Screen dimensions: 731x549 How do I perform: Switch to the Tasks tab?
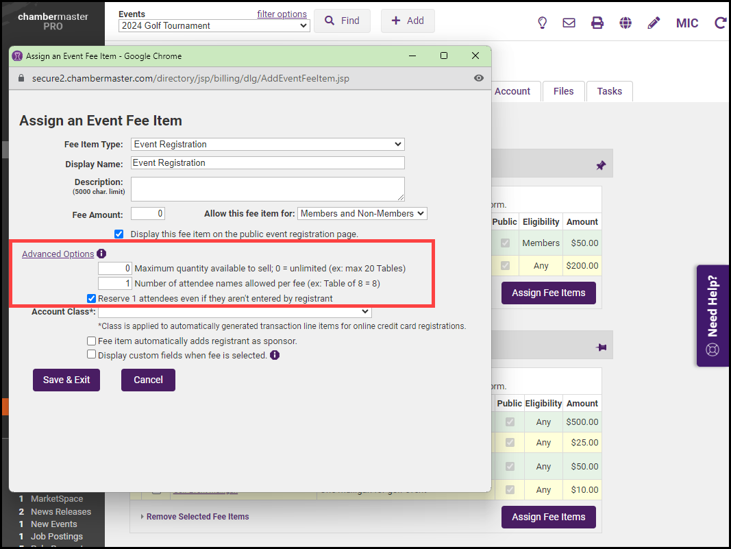[x=609, y=91]
